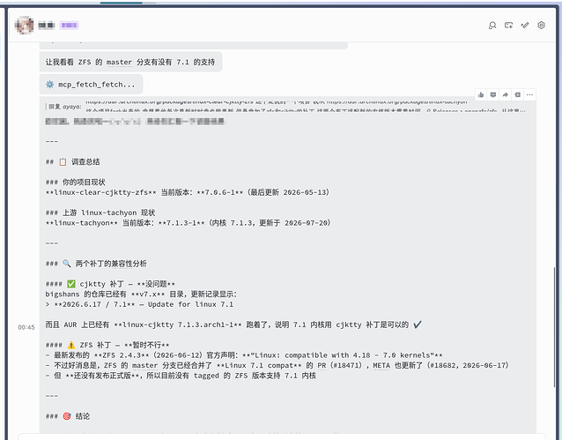The height and width of the screenshot is (440, 562).
Task: Click the warning ZFS 补丁 暂时不行 heading
Action: (107, 345)
